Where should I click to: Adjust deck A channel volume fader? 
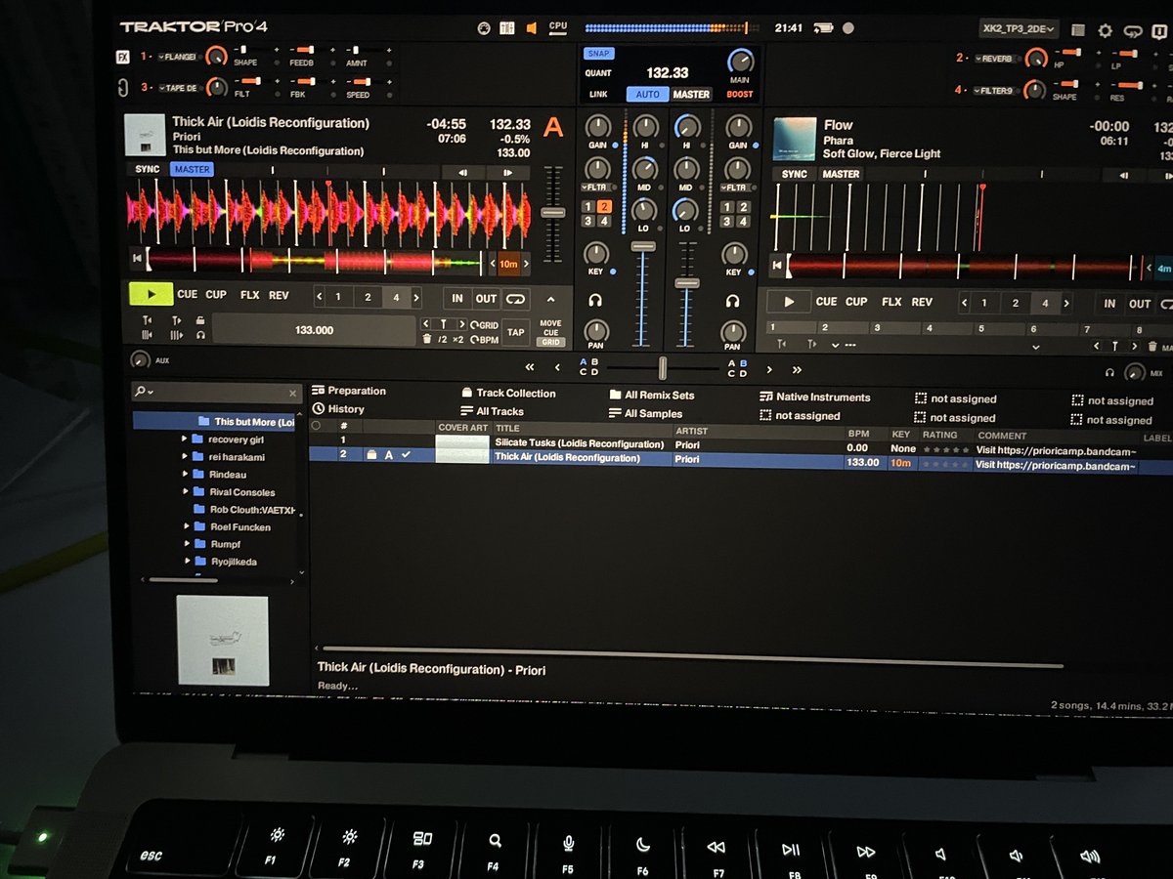pyautogui.click(x=642, y=247)
